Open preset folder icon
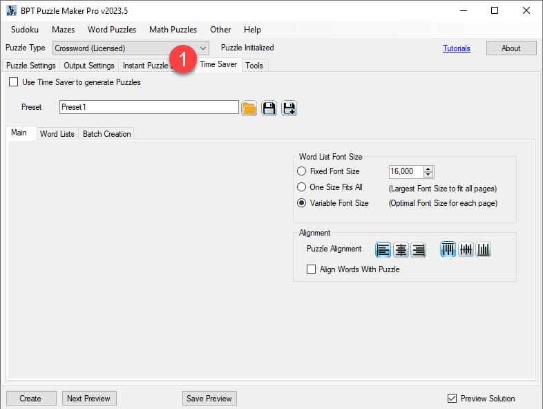 249,108
